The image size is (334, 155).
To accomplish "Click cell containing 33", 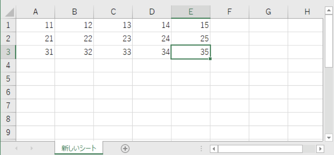I will tap(113, 52).
